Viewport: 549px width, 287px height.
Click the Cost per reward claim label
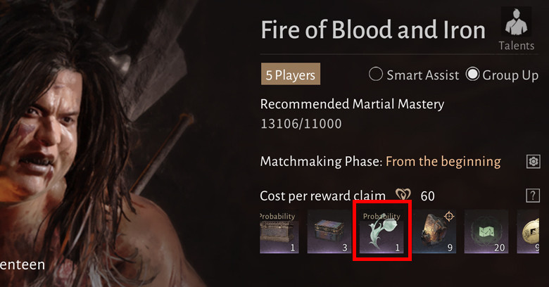click(323, 196)
